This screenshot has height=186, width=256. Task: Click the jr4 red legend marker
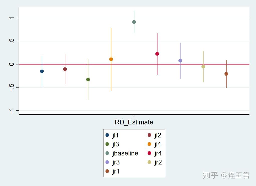(x=149, y=153)
